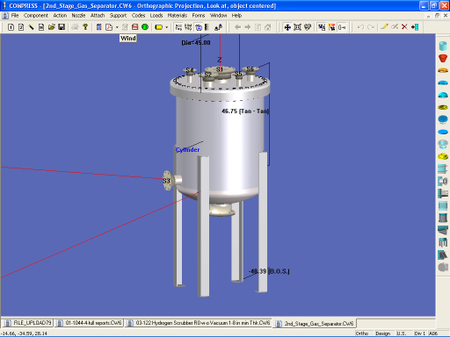Add the orange ellipsoidal head component
This screenshot has height=337, width=450.
click(x=443, y=70)
